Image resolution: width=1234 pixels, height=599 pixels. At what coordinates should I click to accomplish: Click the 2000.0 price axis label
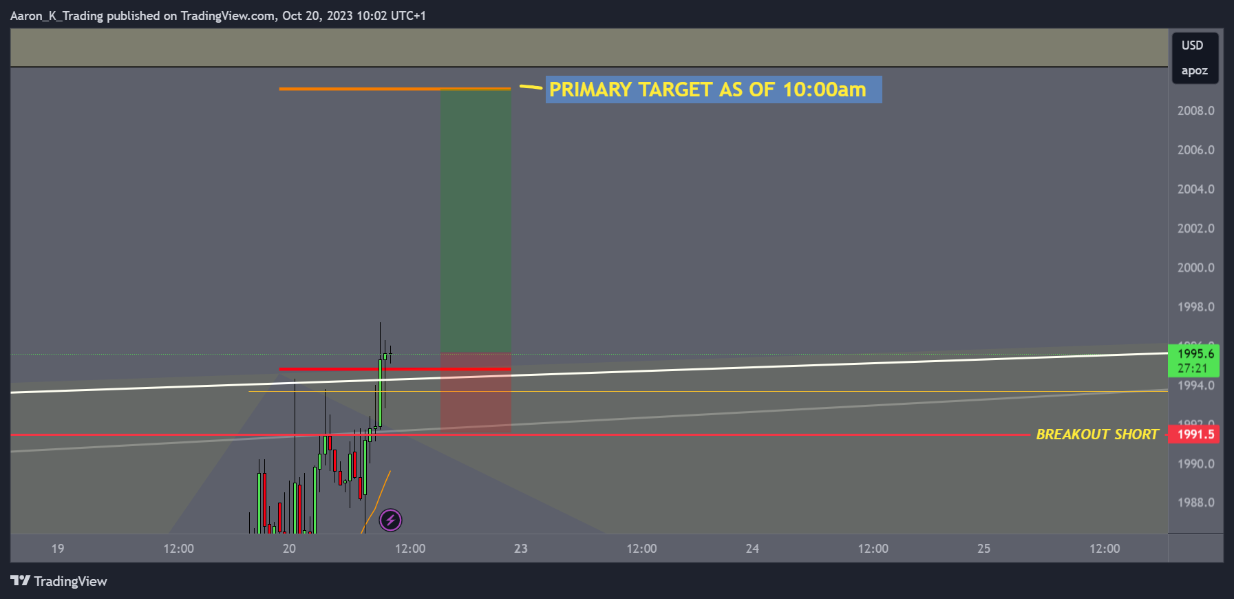pyautogui.click(x=1195, y=268)
